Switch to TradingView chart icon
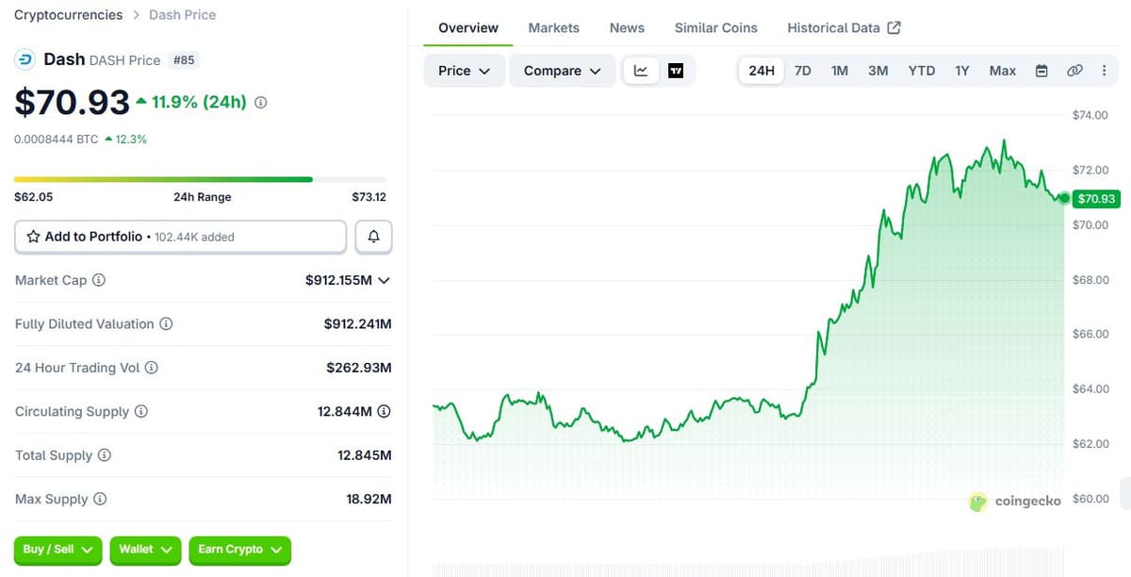 click(x=676, y=71)
